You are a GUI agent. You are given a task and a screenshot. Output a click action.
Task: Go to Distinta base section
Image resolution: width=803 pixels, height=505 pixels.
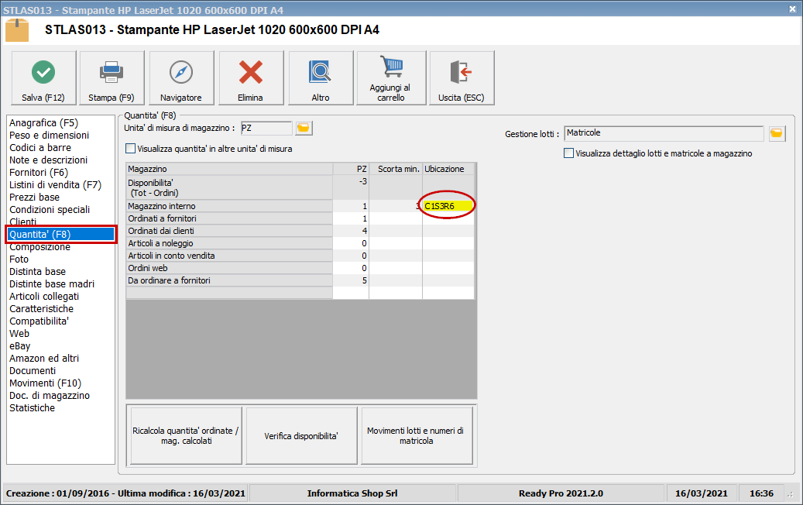coord(37,271)
